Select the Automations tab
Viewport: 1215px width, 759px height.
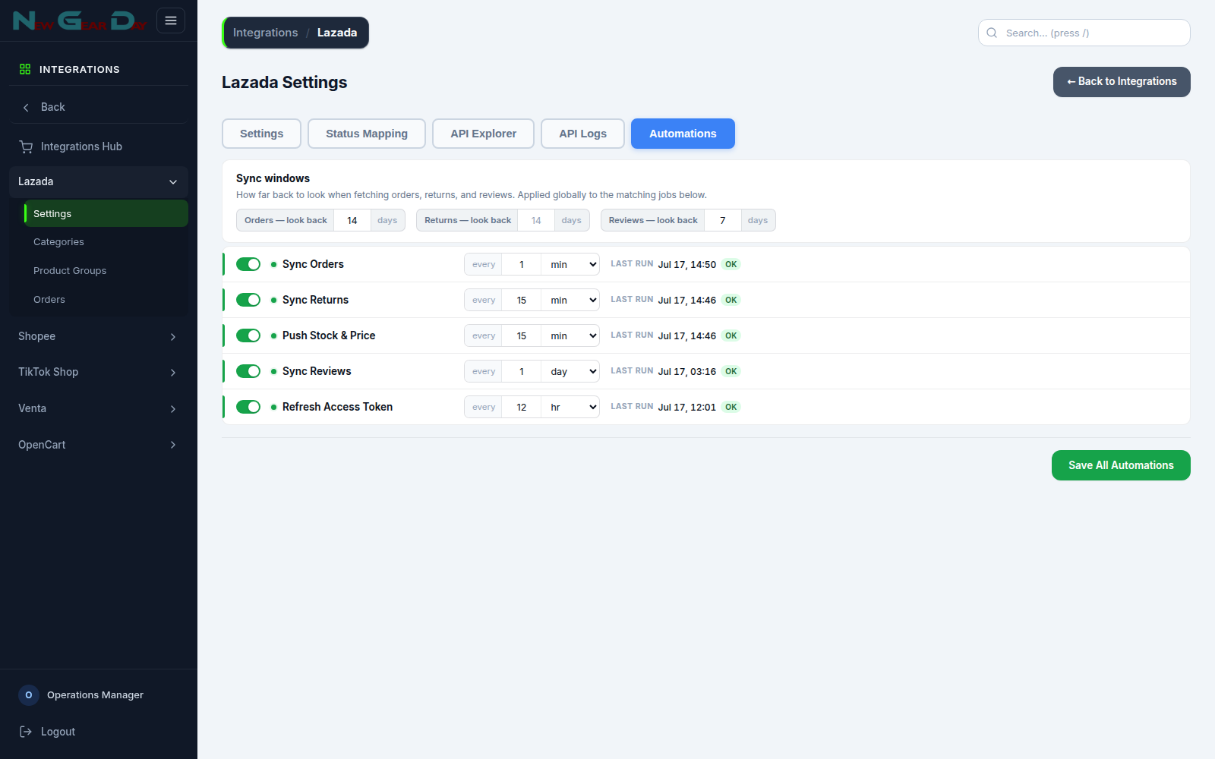pos(683,134)
